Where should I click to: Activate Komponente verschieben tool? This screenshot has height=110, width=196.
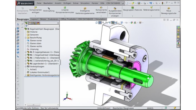click(x=101, y=10)
